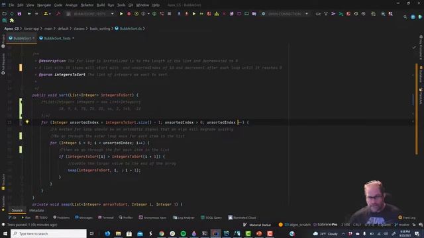Viewport: 424px width, 238px height.
Task: Open File Explorer from taskbar
Action: (118, 233)
